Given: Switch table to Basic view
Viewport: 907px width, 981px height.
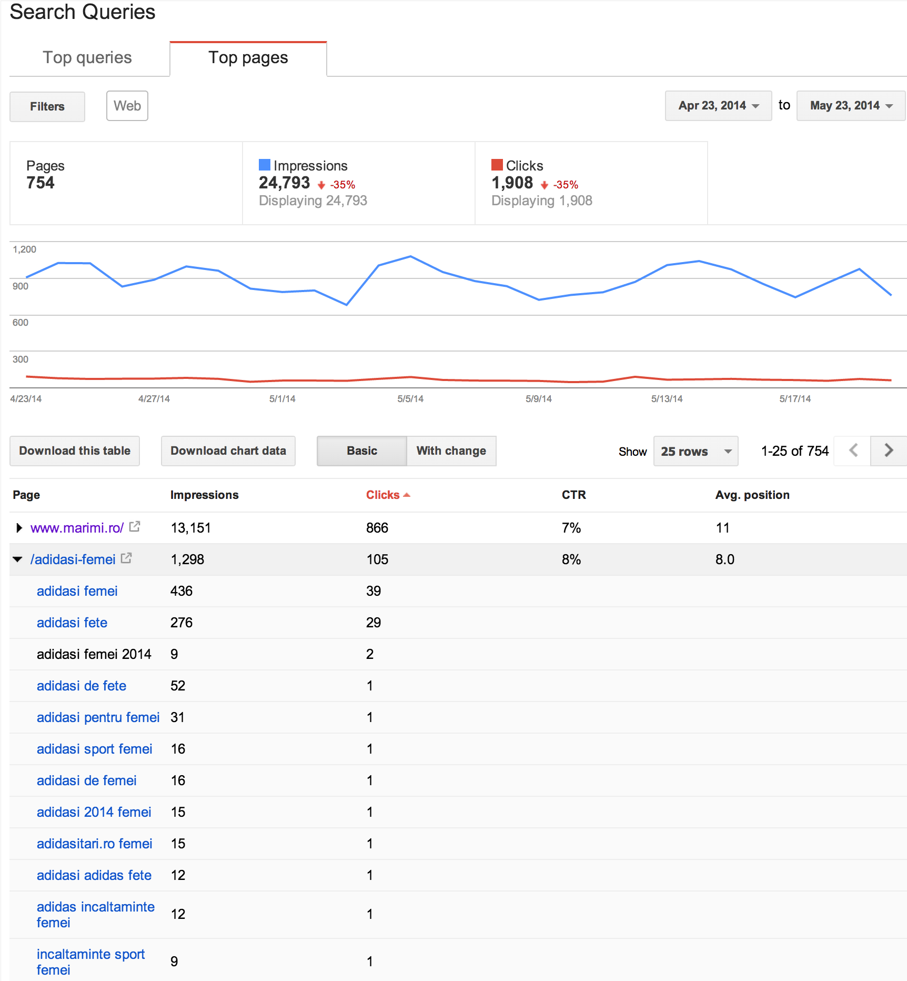Looking at the screenshot, I should [x=361, y=451].
